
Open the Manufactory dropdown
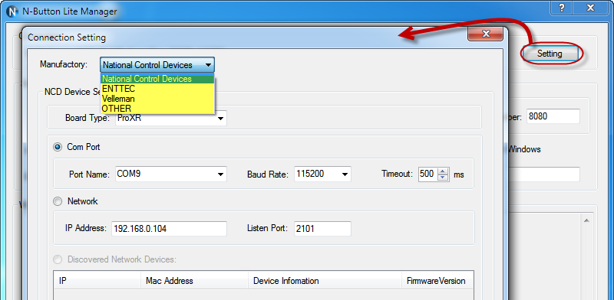coord(157,65)
